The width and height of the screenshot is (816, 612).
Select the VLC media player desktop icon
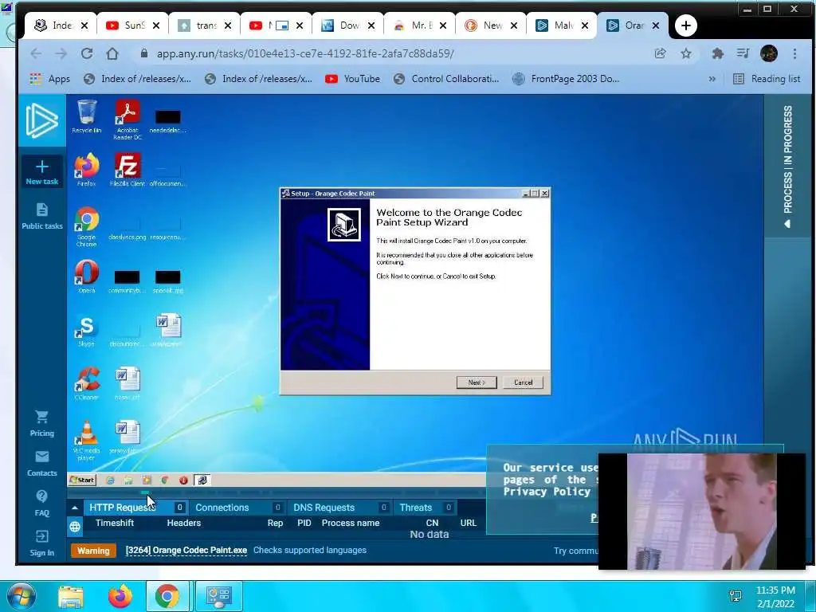(86, 440)
